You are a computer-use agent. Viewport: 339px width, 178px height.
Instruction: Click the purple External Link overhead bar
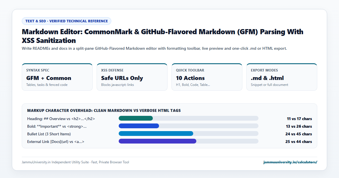[x=157, y=141]
